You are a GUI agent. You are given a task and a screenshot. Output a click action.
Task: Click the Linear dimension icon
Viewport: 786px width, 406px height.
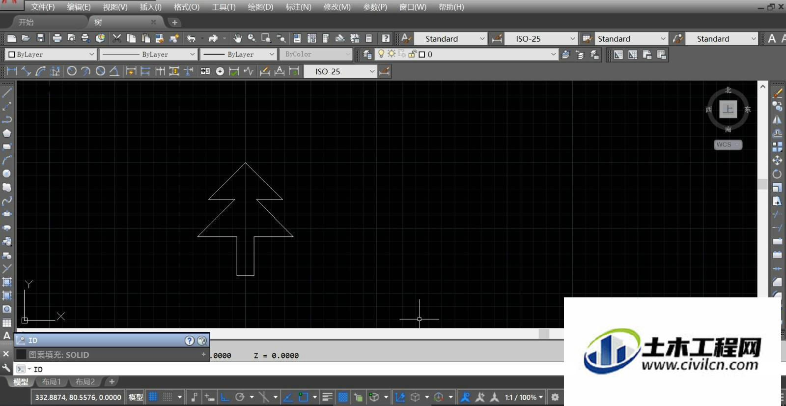(x=12, y=71)
